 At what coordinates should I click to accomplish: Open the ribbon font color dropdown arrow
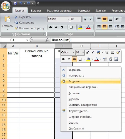pyautogui.click(x=92, y=27)
